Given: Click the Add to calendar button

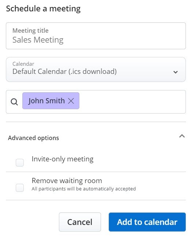Looking at the screenshot, I should coord(147,222).
